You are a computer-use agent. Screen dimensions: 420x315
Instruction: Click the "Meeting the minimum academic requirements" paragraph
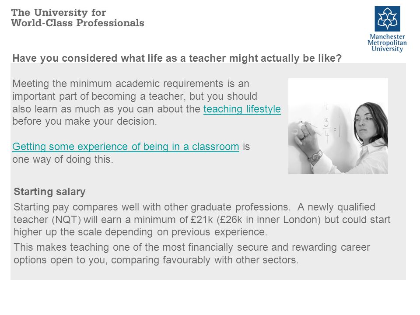(x=147, y=102)
